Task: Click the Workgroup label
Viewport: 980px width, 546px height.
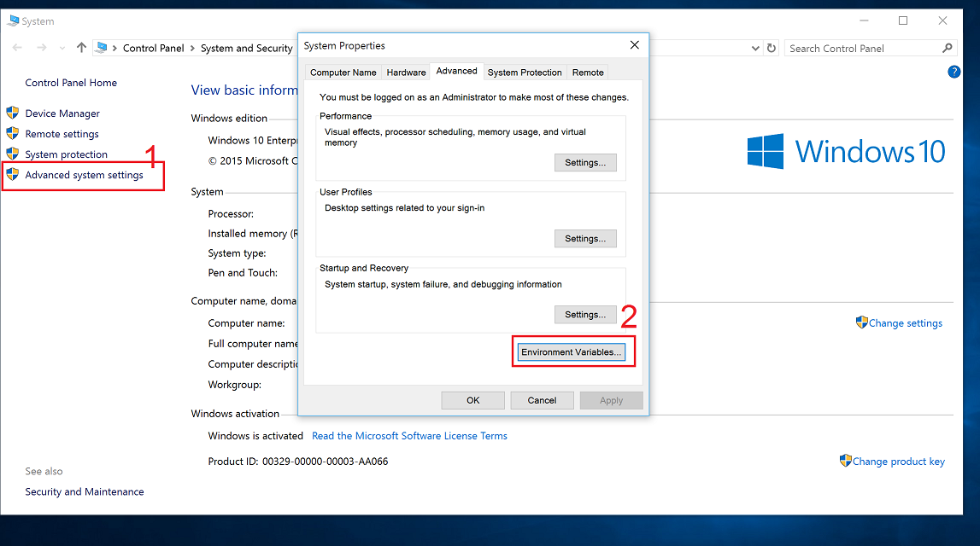Action: [x=235, y=385]
